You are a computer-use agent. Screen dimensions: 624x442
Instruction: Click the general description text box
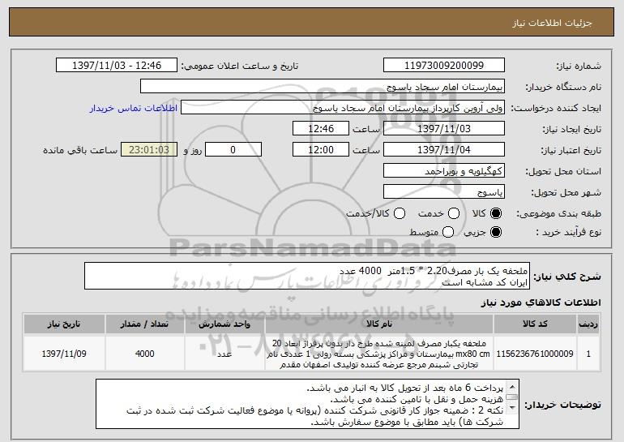click(307, 276)
